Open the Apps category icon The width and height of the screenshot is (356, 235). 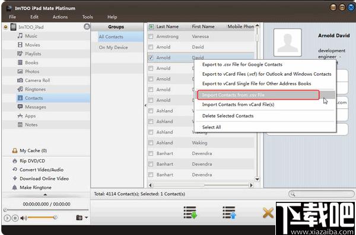point(20,116)
